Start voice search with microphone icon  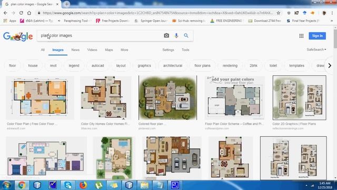tap(176, 35)
